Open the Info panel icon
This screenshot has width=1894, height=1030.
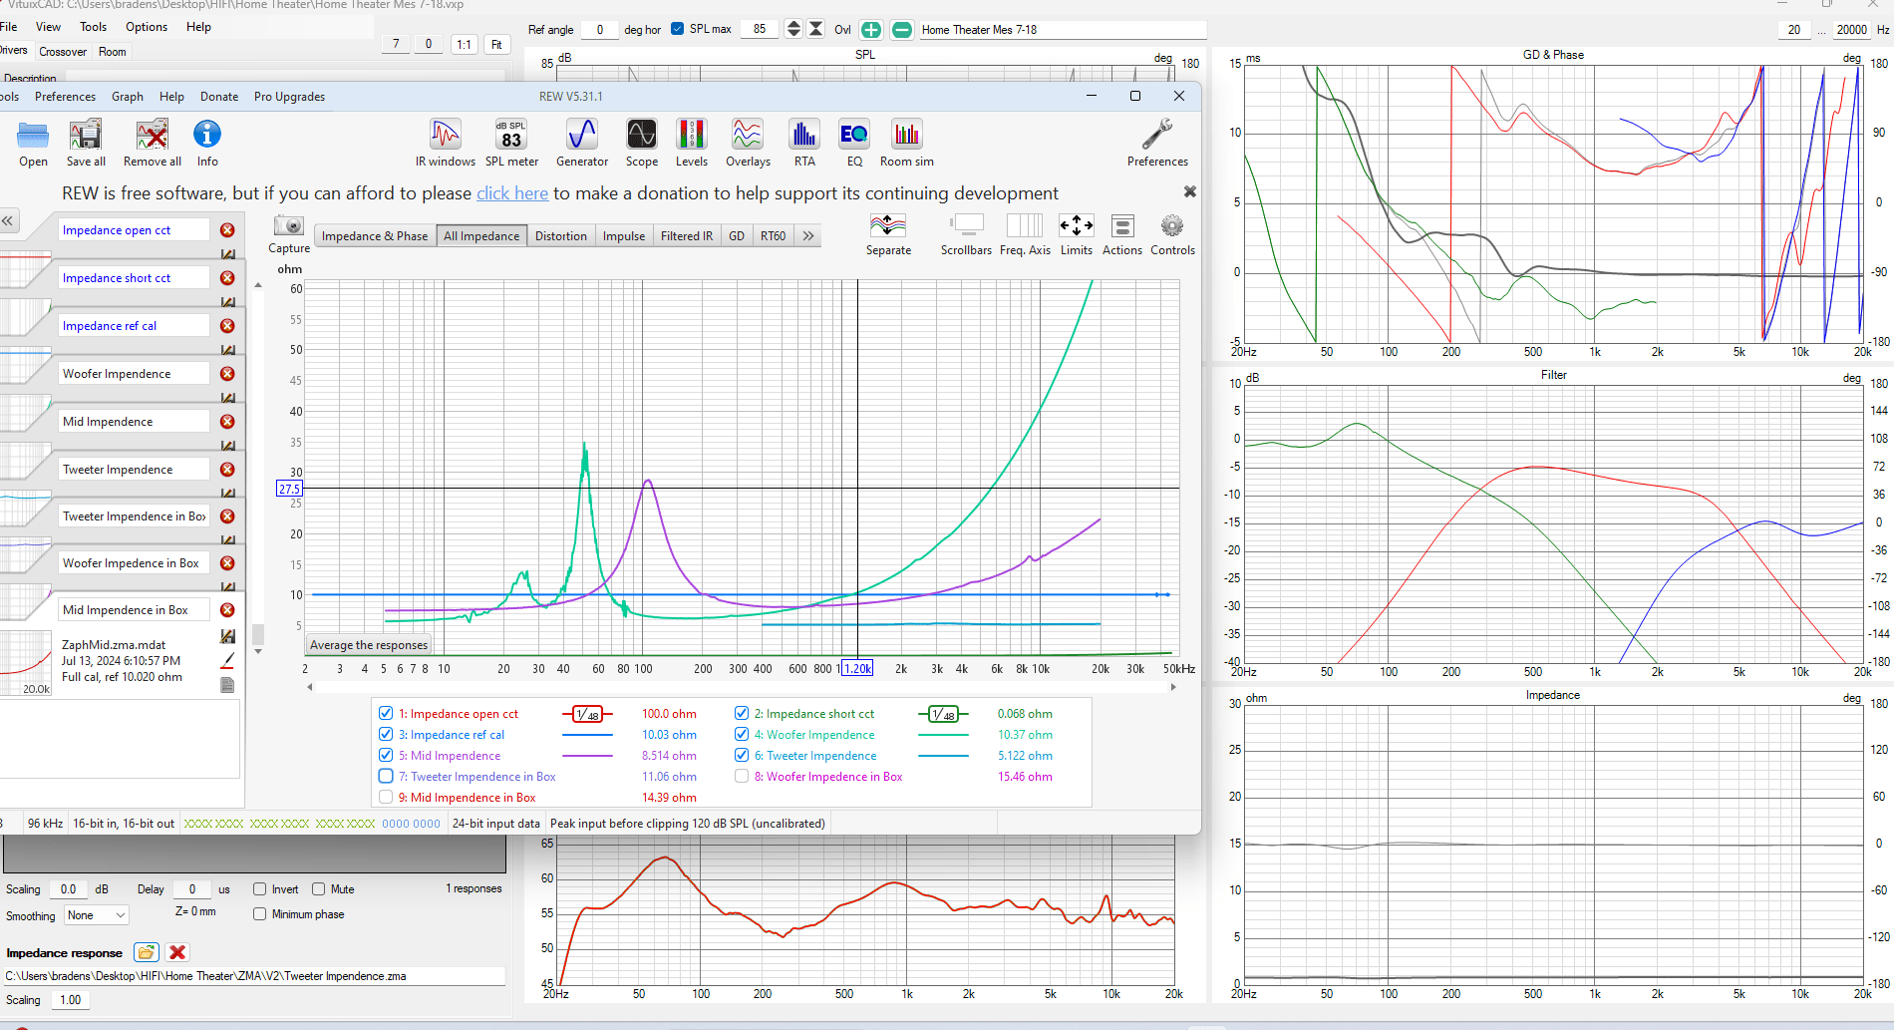[207, 143]
